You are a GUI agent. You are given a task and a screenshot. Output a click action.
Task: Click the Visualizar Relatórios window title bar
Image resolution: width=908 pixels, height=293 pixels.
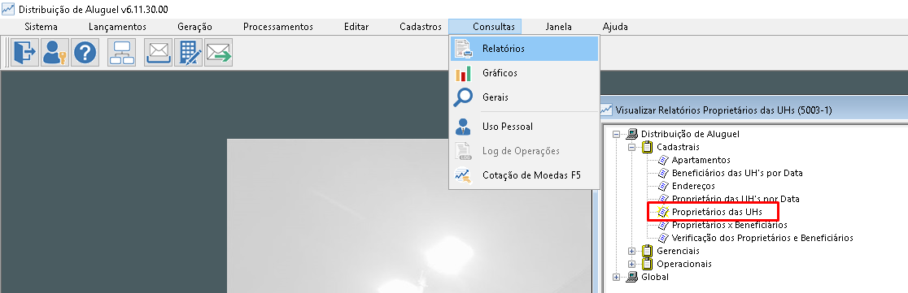click(753, 110)
